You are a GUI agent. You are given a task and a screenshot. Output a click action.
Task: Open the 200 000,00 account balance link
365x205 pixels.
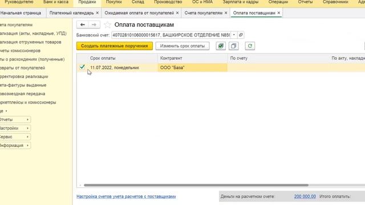305,196
